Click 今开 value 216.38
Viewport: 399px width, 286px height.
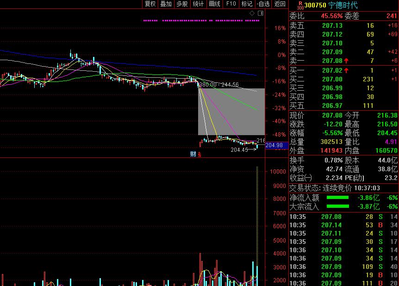click(x=387, y=115)
